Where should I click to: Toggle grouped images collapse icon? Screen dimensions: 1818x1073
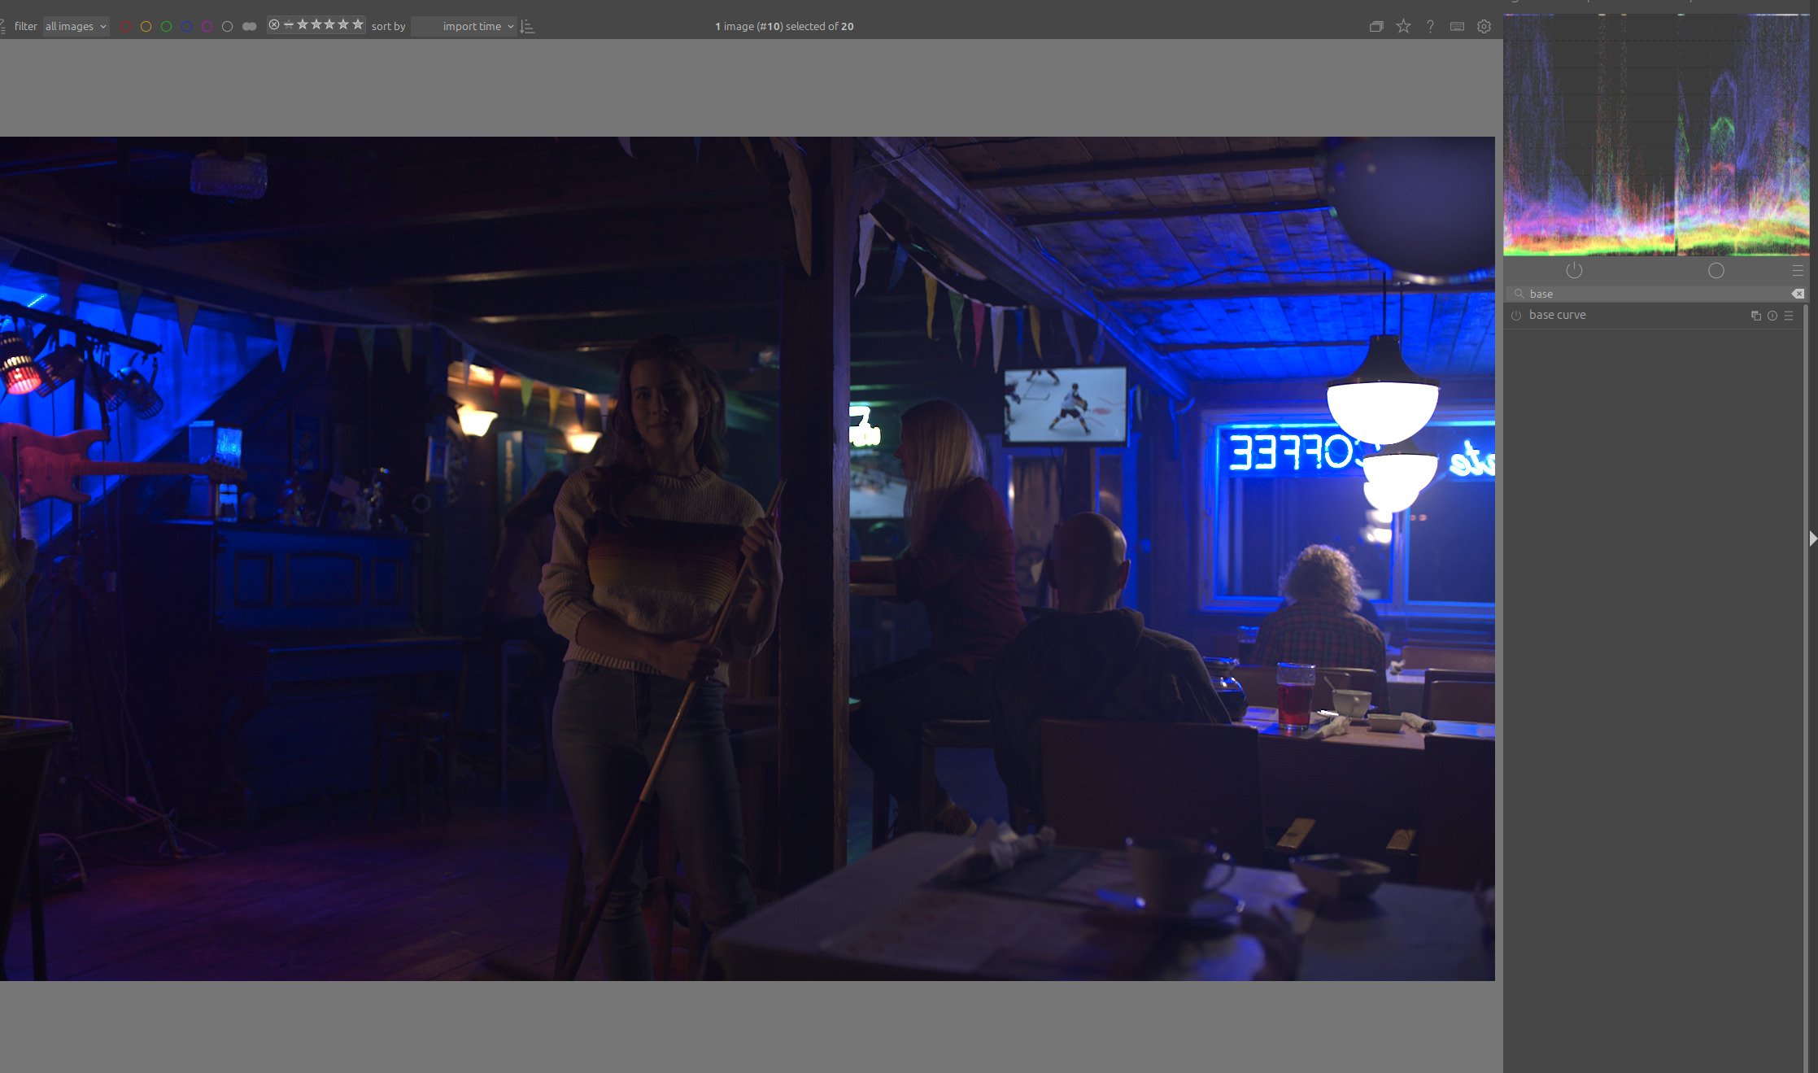coord(1376,27)
